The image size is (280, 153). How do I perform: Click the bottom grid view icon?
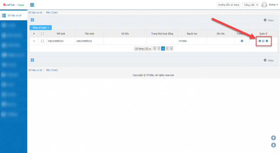pyautogui.click(x=33, y=60)
